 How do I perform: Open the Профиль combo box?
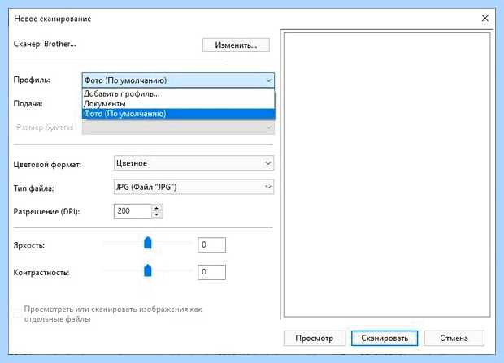178,80
